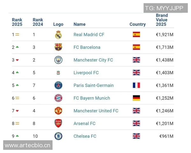Click the Arsenal FC crest
Screen dimensions: 191x153
(x=58, y=123)
